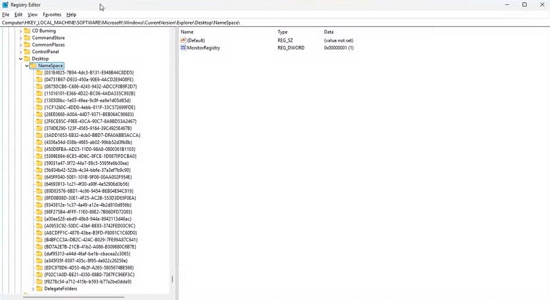This screenshot has width=550, height=300.
Task: Click folder icon of {031E4825-7B94 key
Action: click(x=39, y=73)
